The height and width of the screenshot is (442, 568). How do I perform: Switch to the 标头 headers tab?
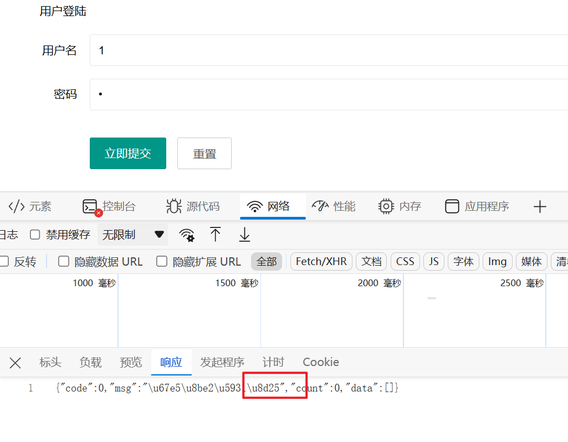coord(50,362)
